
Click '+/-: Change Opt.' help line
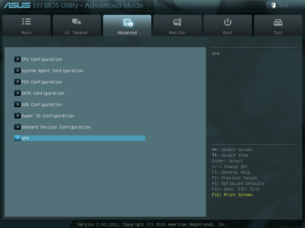(x=231, y=167)
